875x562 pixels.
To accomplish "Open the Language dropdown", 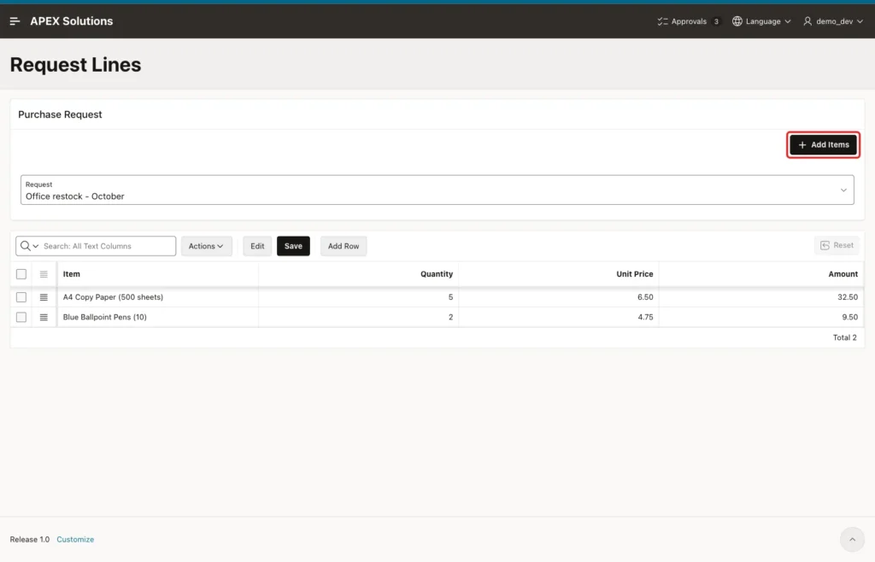I will pyautogui.click(x=762, y=21).
